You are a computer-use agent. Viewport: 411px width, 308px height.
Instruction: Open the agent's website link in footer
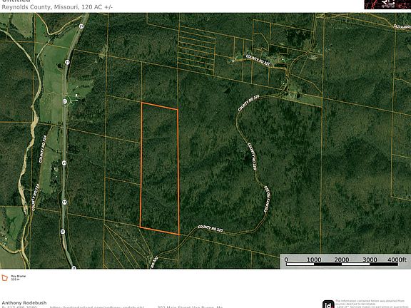pos(97,307)
